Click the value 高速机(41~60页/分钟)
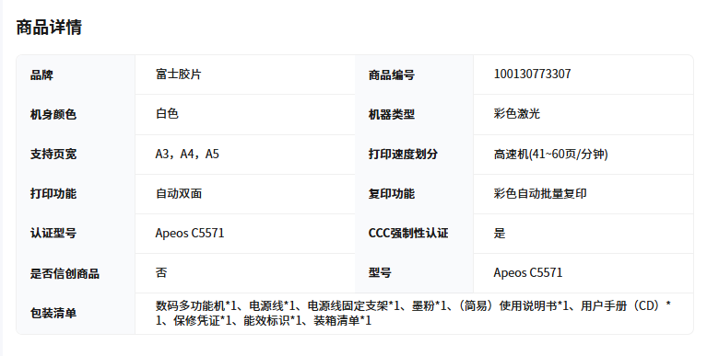707x356 pixels. click(550, 154)
